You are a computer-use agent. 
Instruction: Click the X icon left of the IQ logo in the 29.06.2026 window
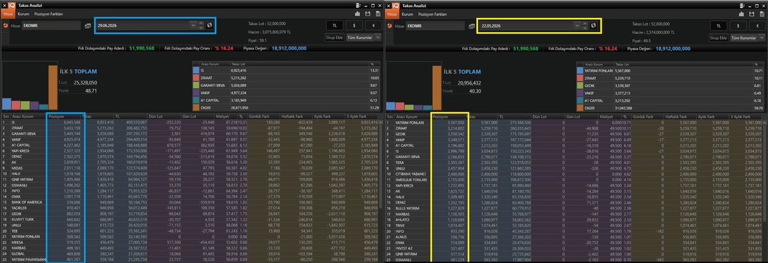tap(4, 5)
